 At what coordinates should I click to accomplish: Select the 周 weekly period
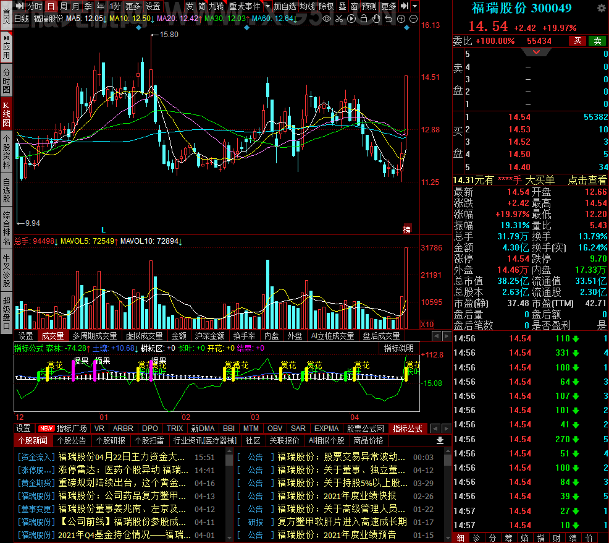click(x=64, y=6)
